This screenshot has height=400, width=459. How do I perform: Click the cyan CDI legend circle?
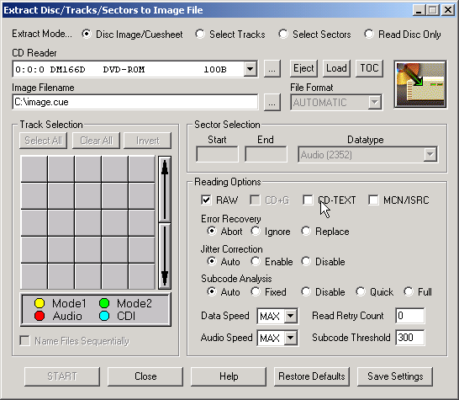click(x=104, y=316)
